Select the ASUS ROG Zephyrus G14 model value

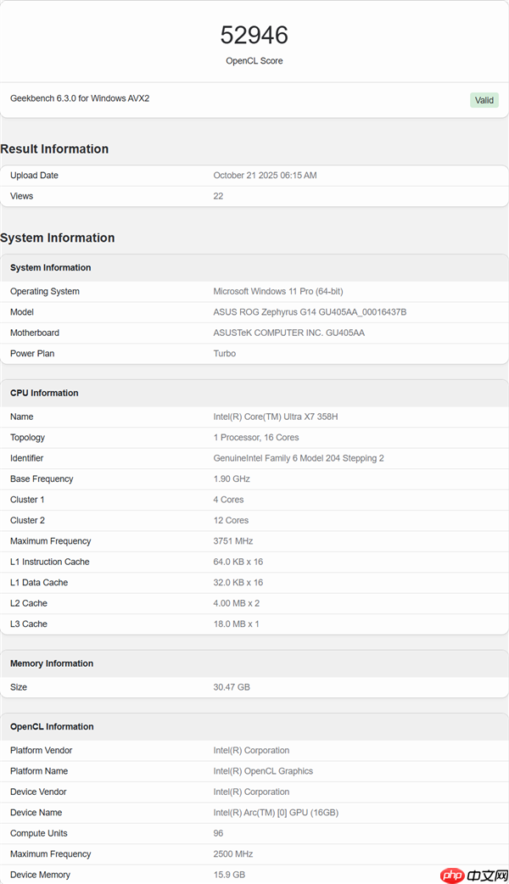tap(310, 312)
